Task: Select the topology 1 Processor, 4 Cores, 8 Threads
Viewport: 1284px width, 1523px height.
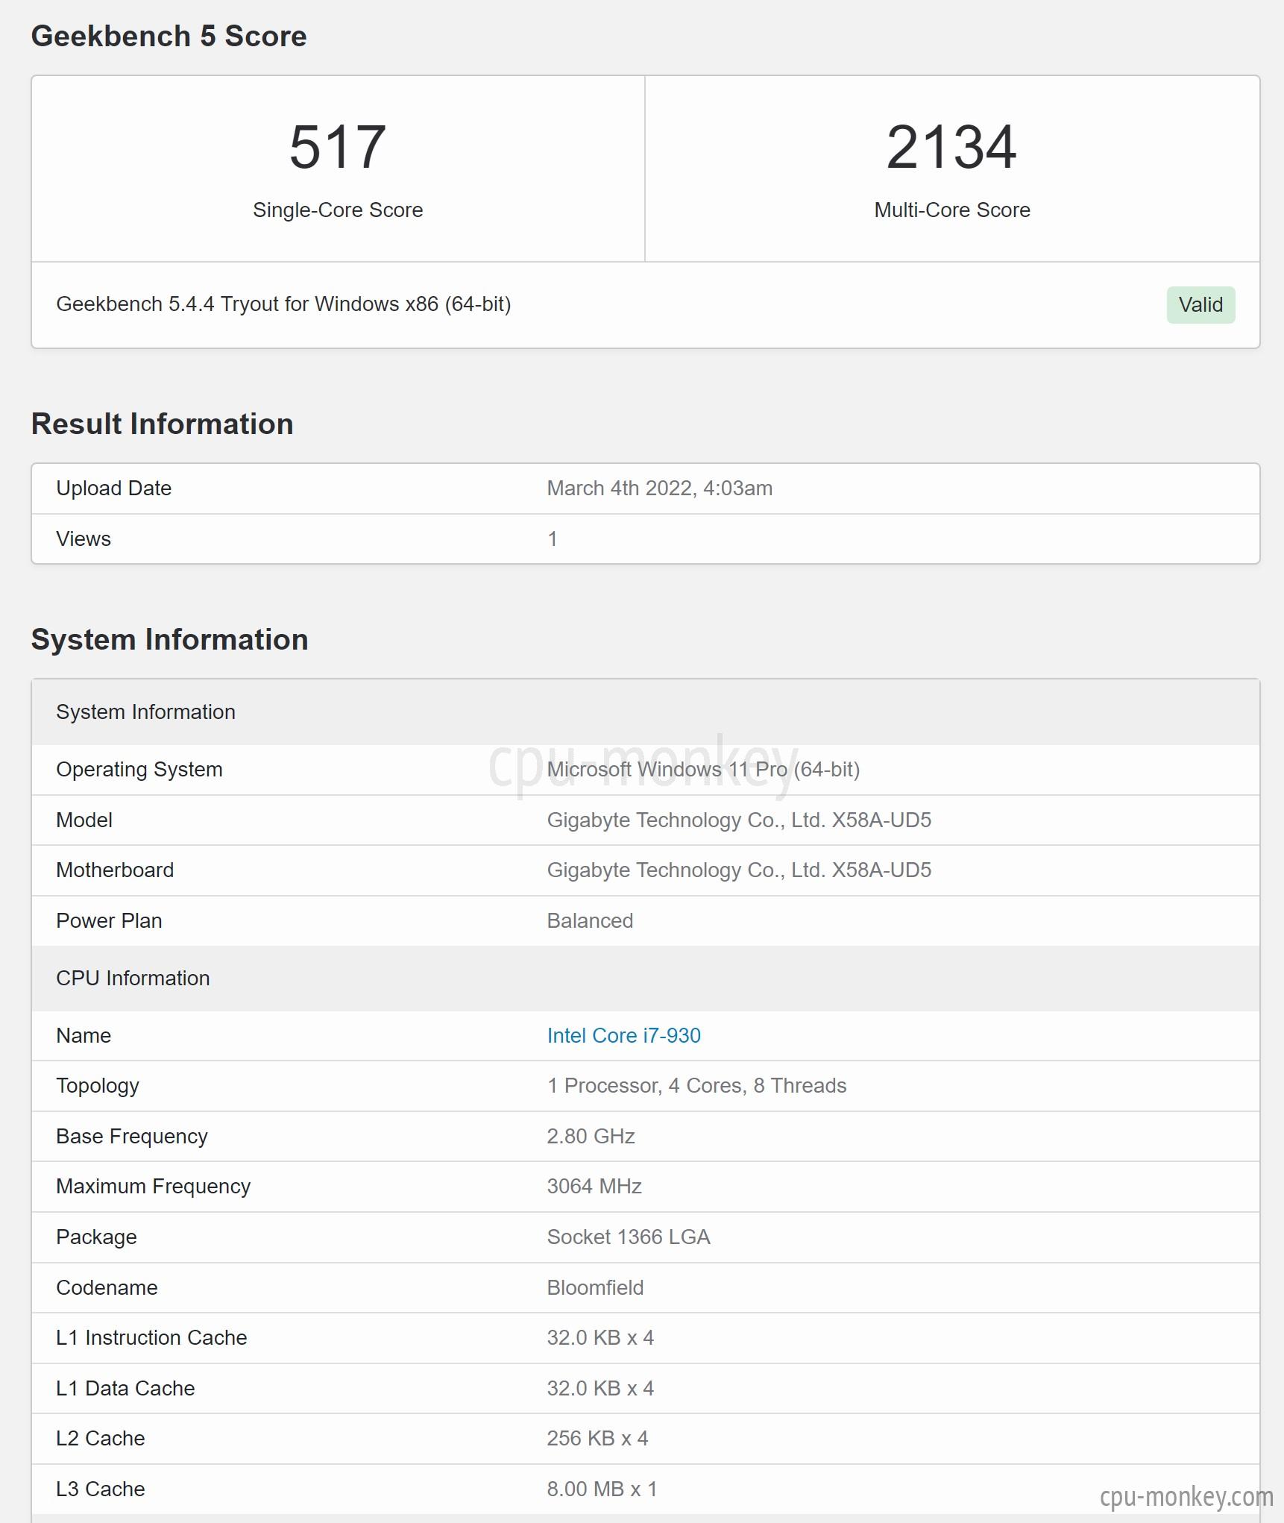Action: click(696, 1085)
